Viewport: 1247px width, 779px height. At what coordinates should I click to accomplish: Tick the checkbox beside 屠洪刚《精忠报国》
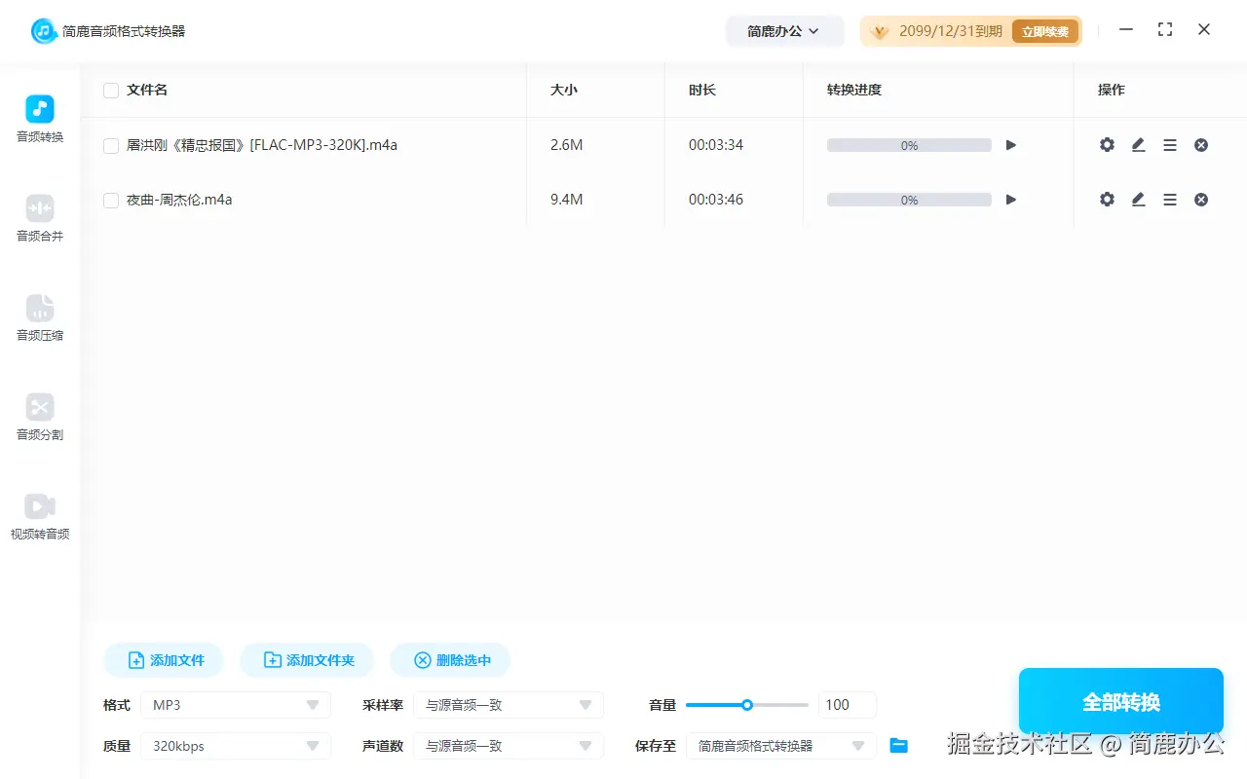(x=110, y=144)
